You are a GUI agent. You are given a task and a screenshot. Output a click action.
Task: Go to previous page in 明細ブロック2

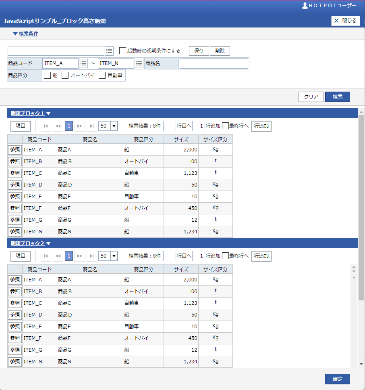point(58,256)
